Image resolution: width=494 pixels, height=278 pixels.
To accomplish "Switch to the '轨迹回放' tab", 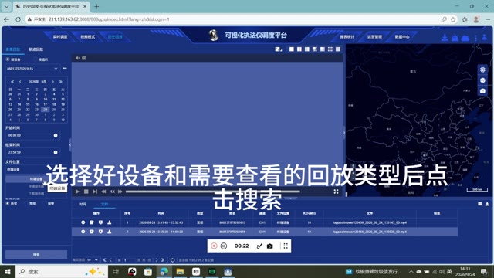I will tap(36, 49).
